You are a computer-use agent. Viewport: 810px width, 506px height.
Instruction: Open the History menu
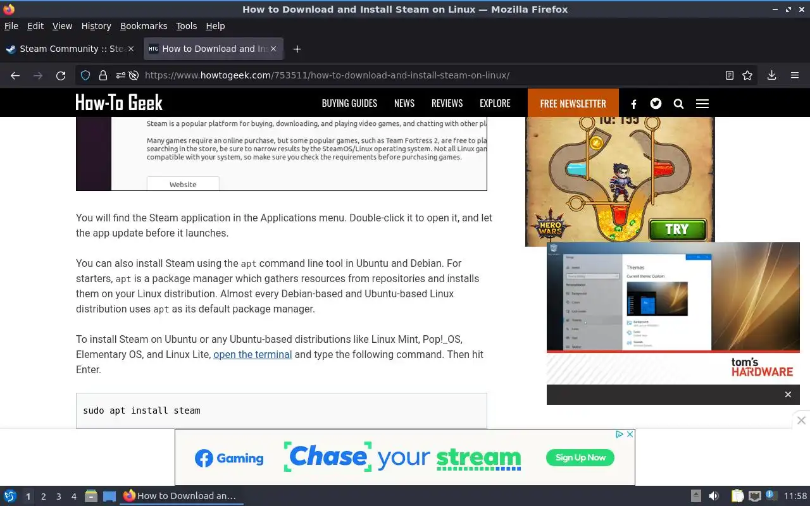pyautogui.click(x=96, y=26)
